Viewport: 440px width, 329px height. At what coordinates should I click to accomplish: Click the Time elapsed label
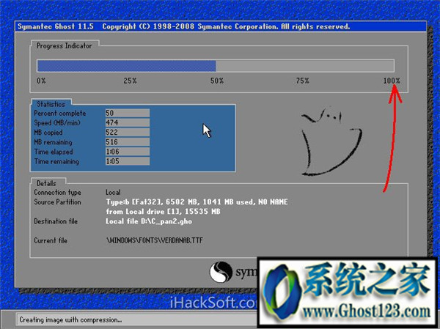(x=54, y=152)
